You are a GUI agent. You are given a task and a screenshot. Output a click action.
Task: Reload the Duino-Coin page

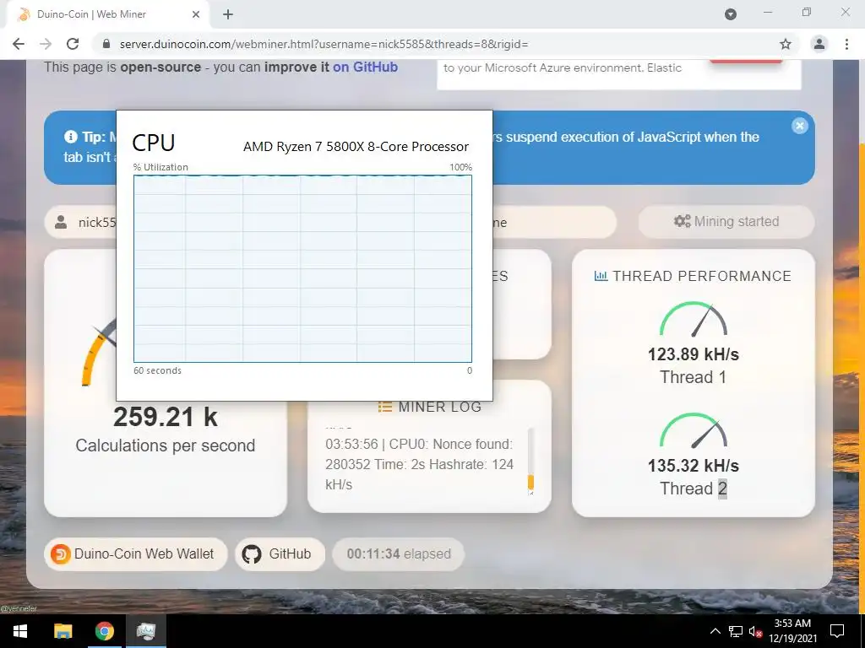point(73,44)
